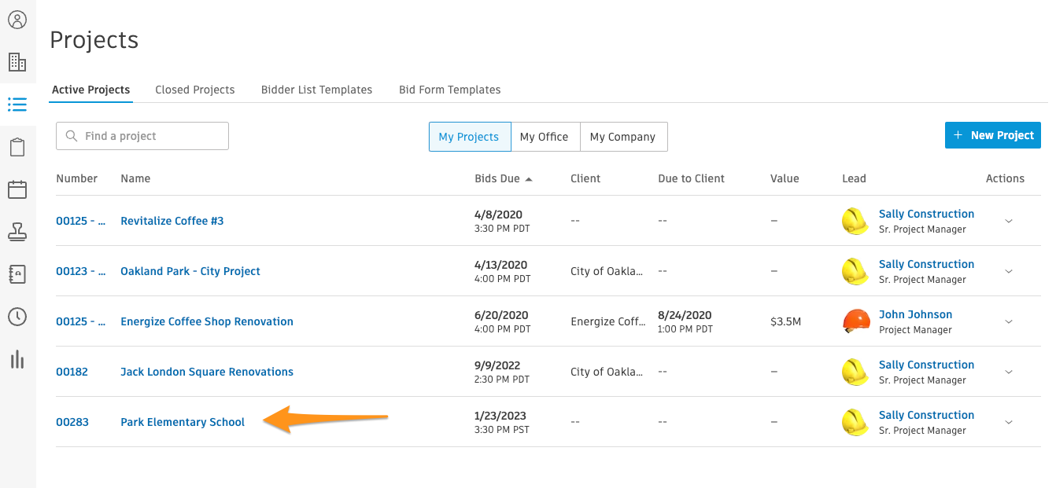Open the user profile sidebar icon
The width and height of the screenshot is (1056, 488).
point(17,20)
